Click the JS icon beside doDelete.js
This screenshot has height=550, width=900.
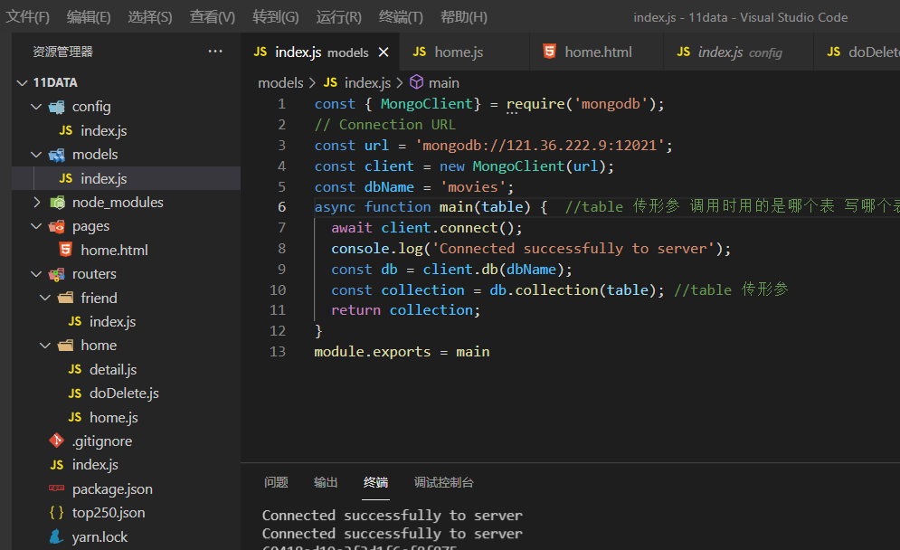(x=74, y=394)
